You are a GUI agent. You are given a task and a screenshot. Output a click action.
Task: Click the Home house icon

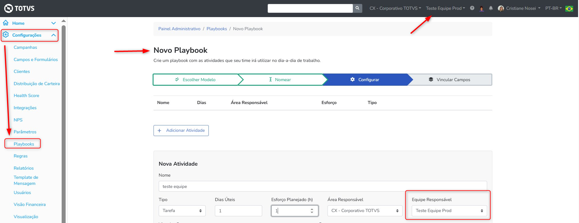5,23
